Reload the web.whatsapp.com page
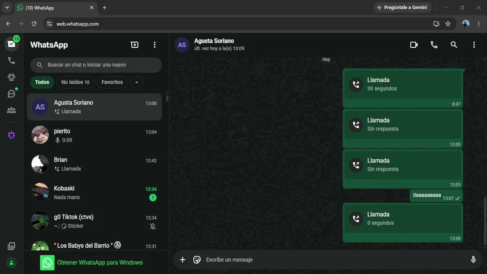Viewport: 487px width, 274px height. click(x=34, y=24)
